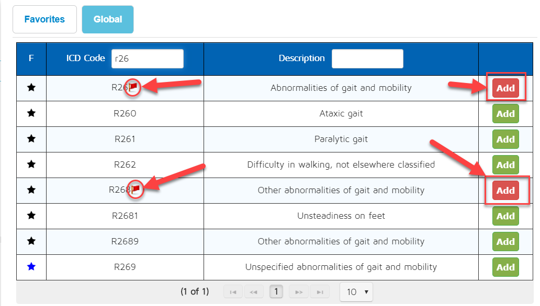Screen dimensions: 540x306
Task: Select page 1 in the paginator
Action: point(276,292)
